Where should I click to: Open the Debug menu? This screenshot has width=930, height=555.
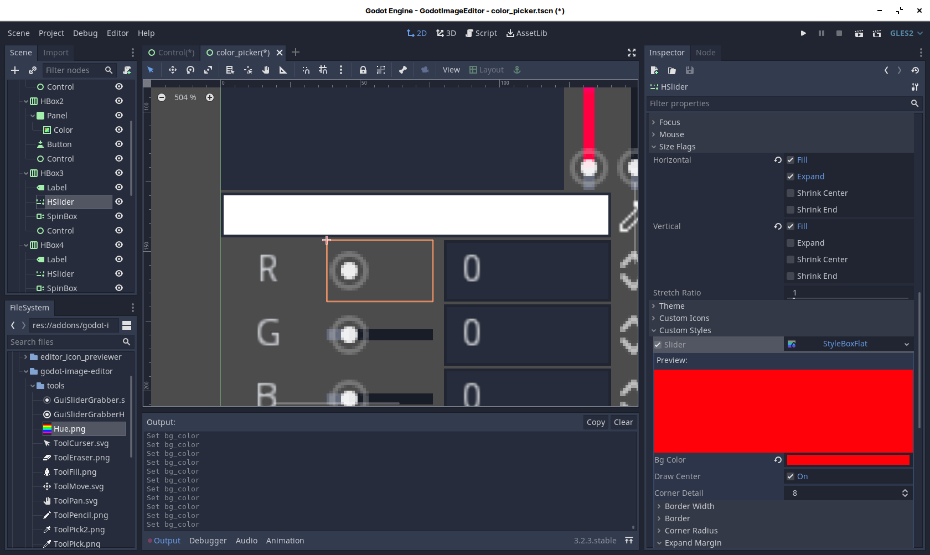click(85, 33)
